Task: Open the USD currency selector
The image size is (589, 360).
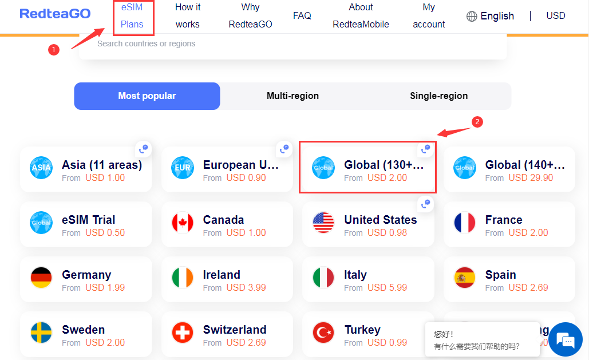Action: point(555,16)
